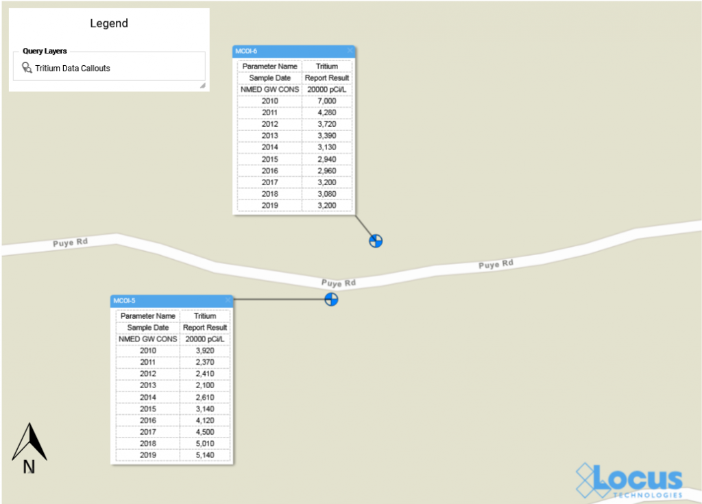Select the MCOI-5 well marker on map

331,299
